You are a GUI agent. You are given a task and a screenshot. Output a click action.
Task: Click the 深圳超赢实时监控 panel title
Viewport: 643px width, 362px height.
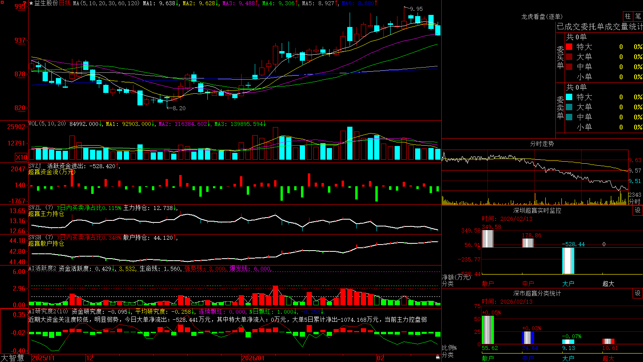coord(537,210)
